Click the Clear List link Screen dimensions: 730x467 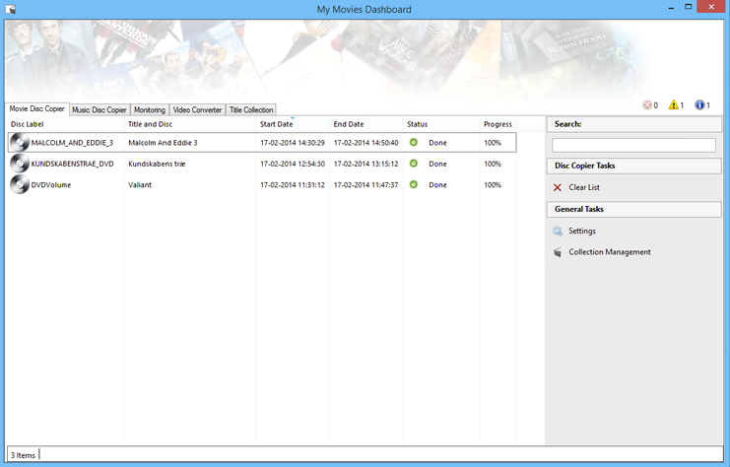point(584,187)
